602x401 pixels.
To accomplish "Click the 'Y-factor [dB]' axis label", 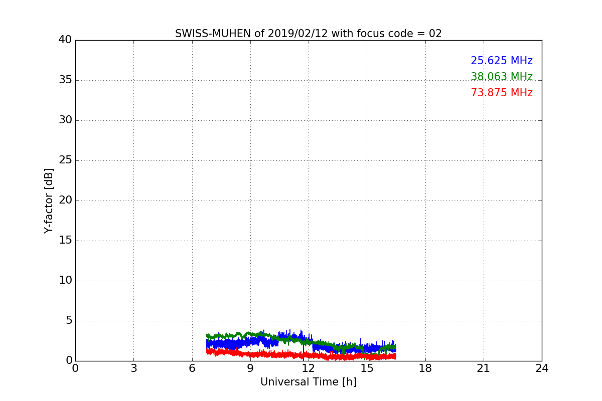I will pos(49,200).
